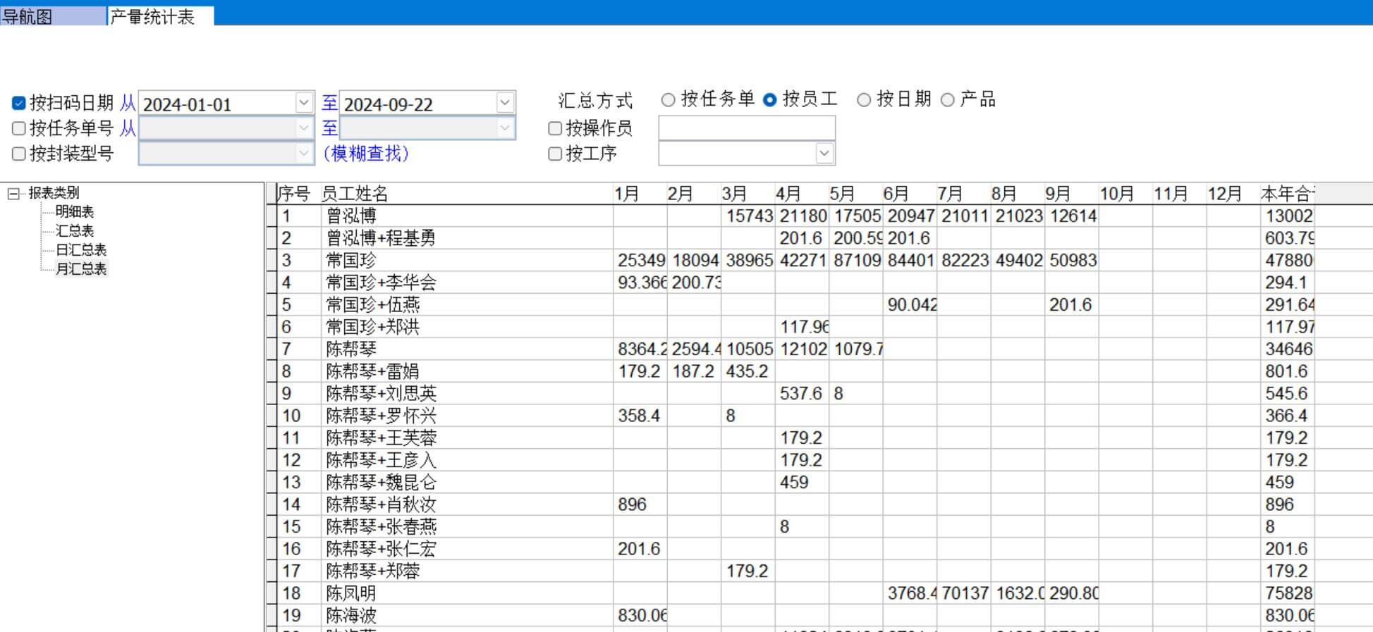The width and height of the screenshot is (1373, 632).
Task: Select the 产量统计表 tab
Action: tap(152, 16)
